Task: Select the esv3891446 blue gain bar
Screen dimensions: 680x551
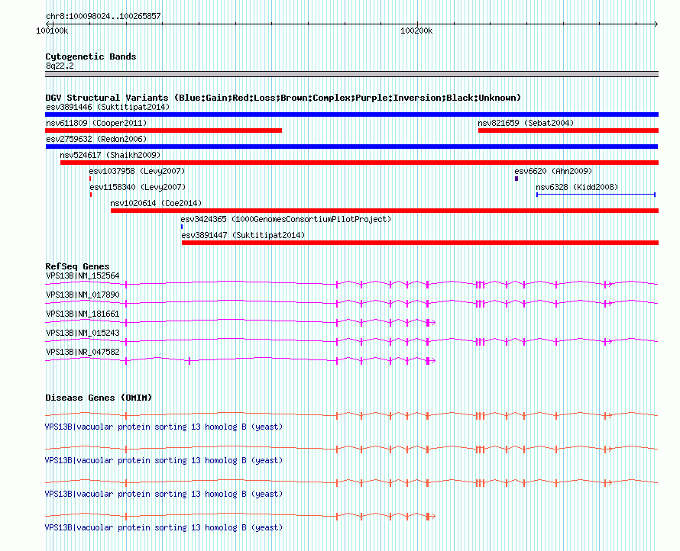Action: (351, 114)
